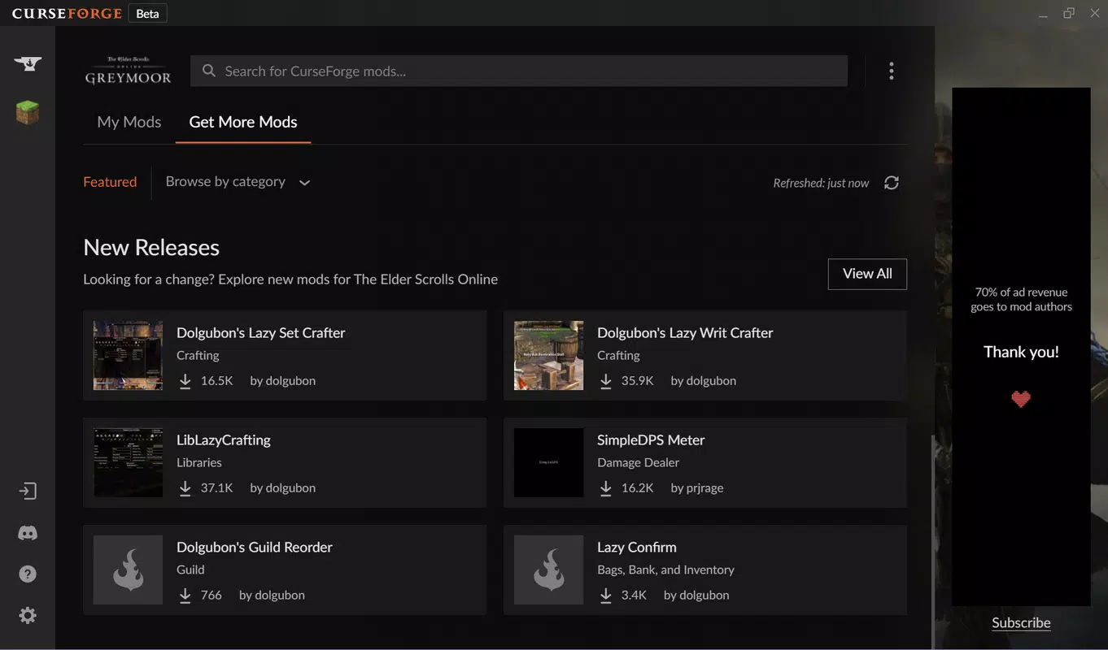
Task: Click the LibLazyCrafting mod title
Action: click(x=224, y=440)
